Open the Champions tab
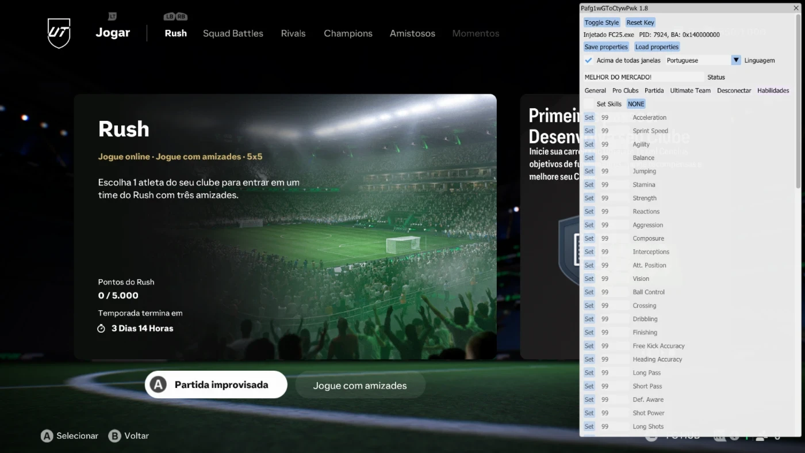The image size is (805, 453). click(348, 33)
